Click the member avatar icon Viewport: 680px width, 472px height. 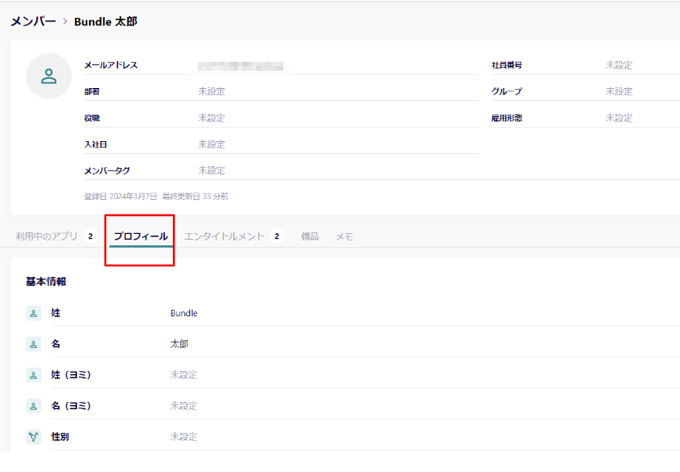[x=49, y=77]
